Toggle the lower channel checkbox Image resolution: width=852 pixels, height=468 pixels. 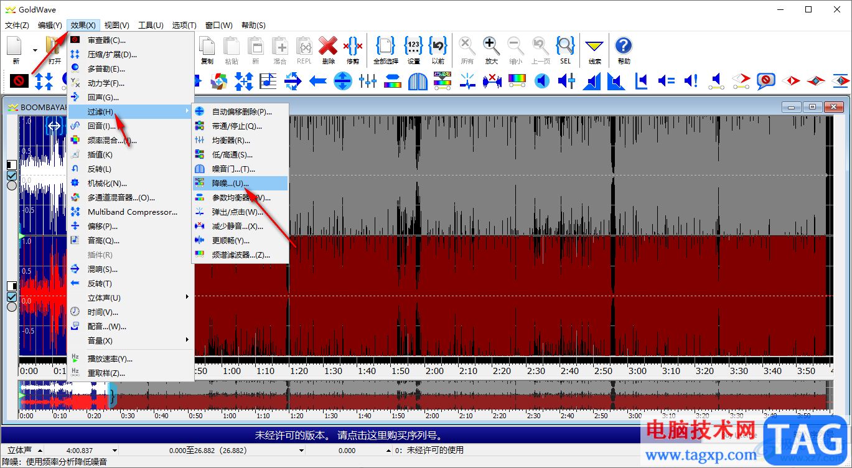click(12, 297)
